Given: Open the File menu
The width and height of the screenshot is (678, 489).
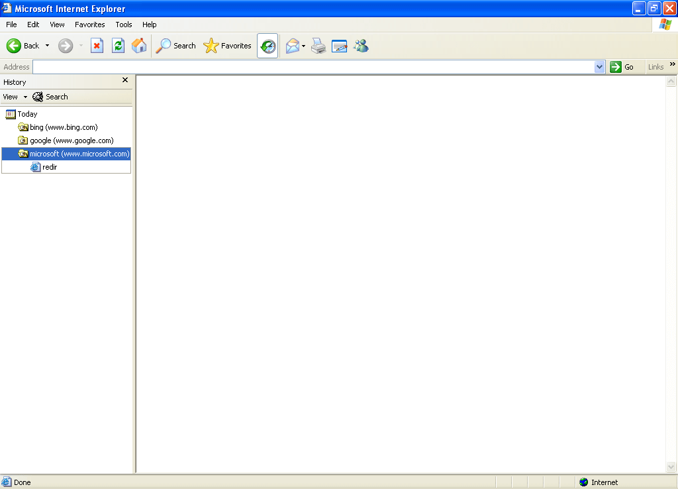Looking at the screenshot, I should [12, 25].
